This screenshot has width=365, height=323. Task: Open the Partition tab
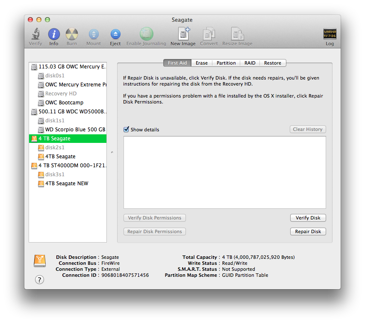tap(226, 63)
